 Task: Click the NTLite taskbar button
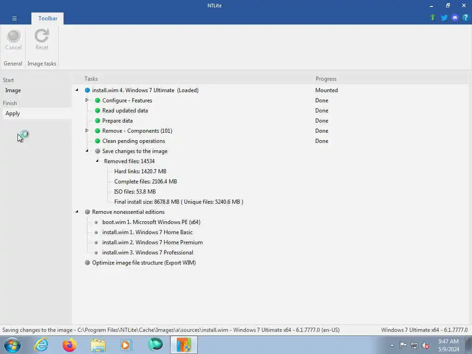click(x=184, y=345)
